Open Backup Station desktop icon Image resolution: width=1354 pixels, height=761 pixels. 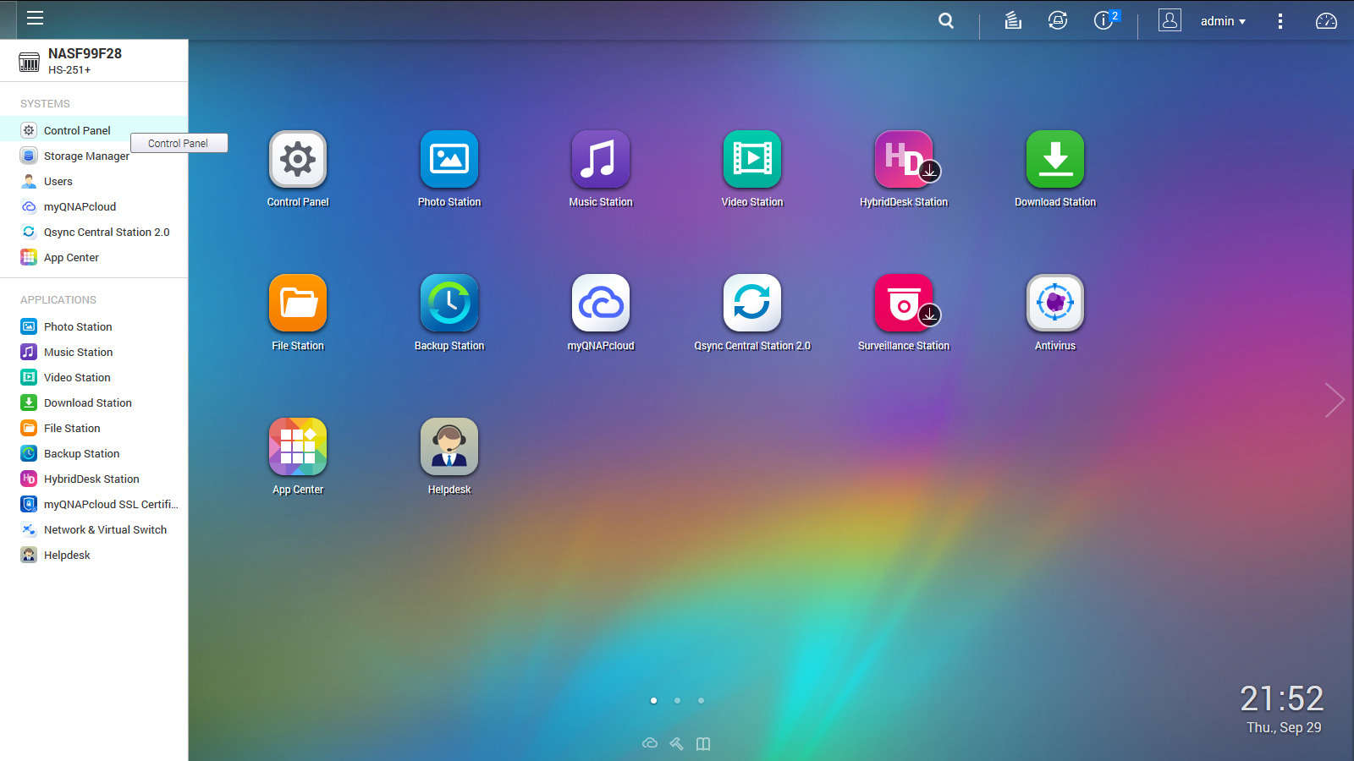click(449, 303)
